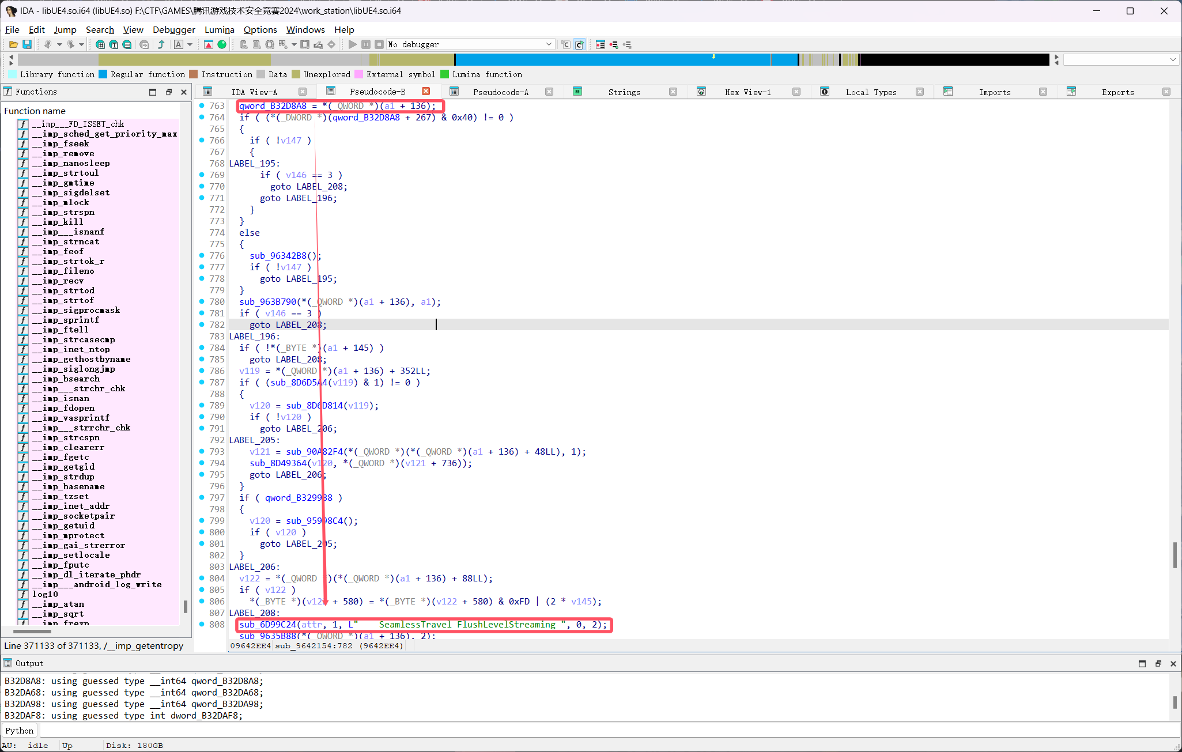Click the Lumina function green color swatch
This screenshot has width=1182, height=752.
[x=444, y=74]
